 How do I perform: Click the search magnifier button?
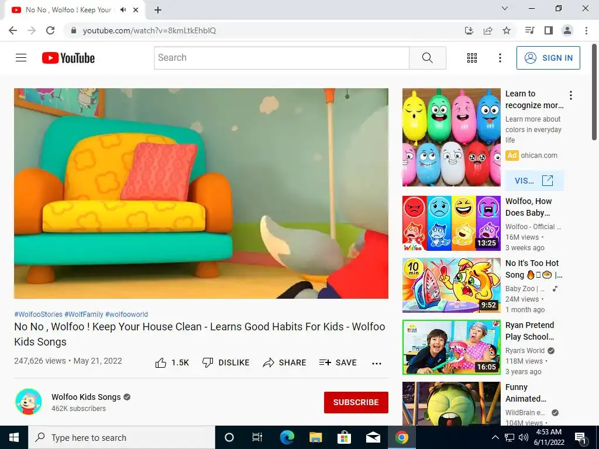tap(428, 58)
